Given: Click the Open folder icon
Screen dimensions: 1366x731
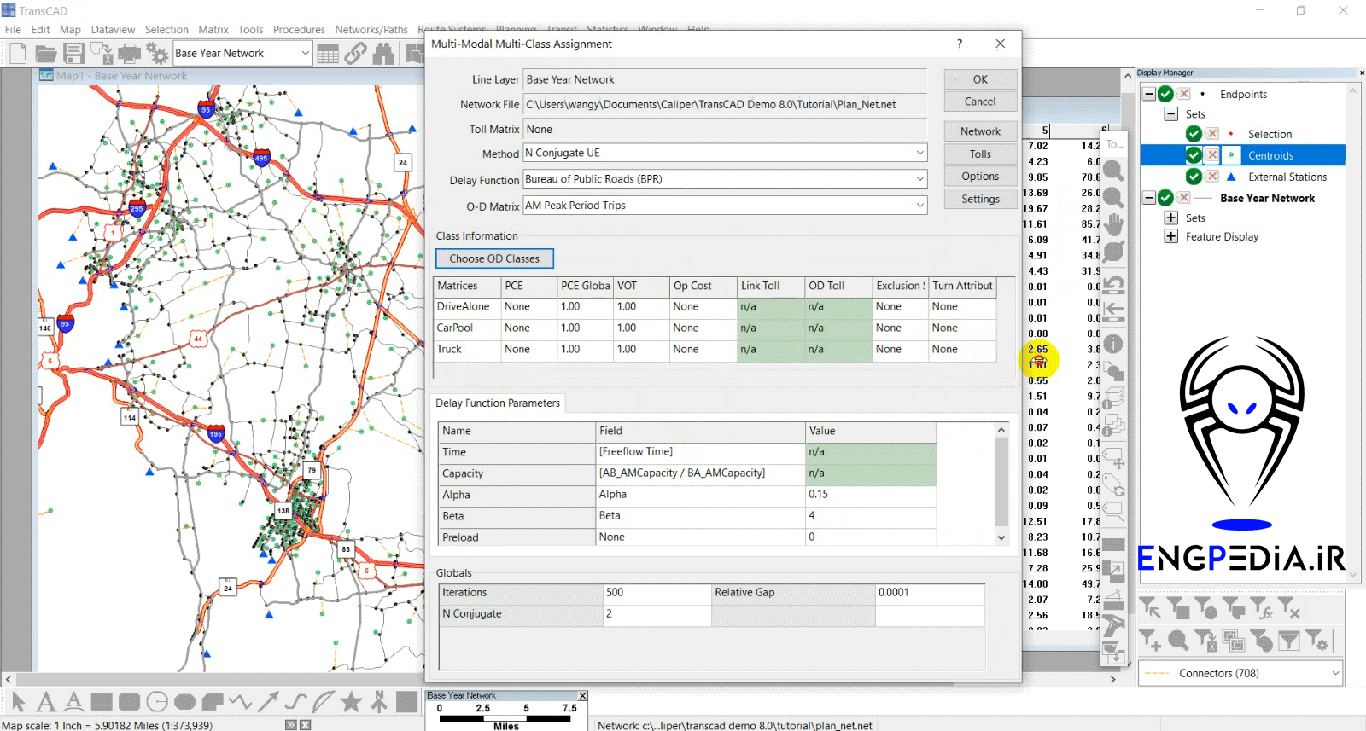Looking at the screenshot, I should pyautogui.click(x=45, y=53).
